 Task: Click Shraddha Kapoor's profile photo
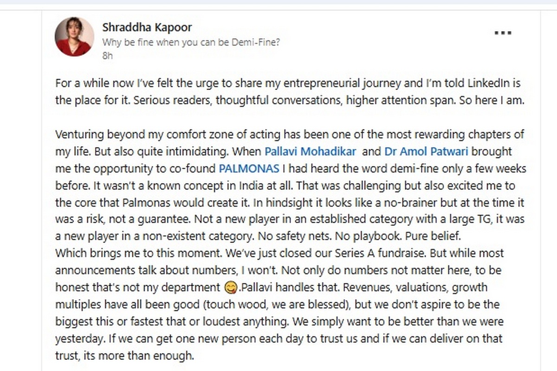click(x=73, y=37)
